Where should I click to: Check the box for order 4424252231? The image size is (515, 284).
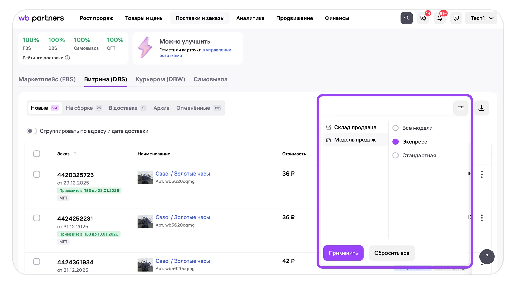(37, 218)
